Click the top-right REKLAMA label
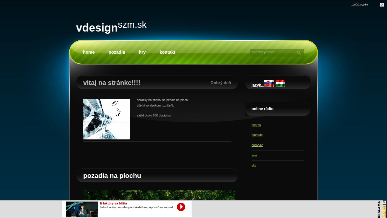Screen dimensions: 387x218 tap(359, 4)
